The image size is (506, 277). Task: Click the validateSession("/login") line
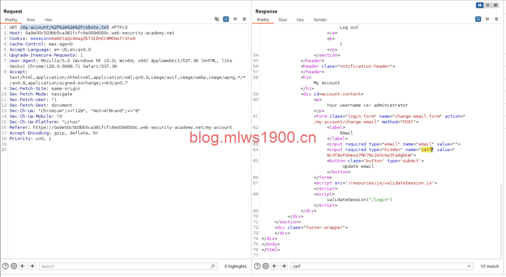[360, 199]
